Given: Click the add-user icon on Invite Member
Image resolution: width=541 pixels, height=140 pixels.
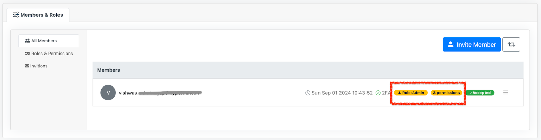Looking at the screenshot, I should [451, 45].
